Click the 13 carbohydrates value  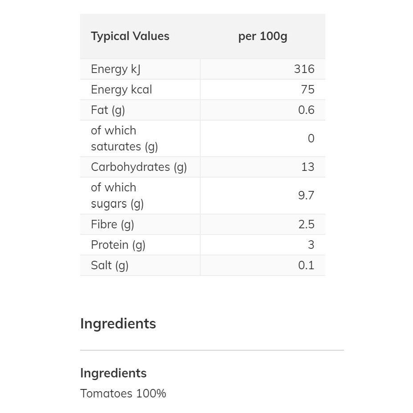coord(308,167)
